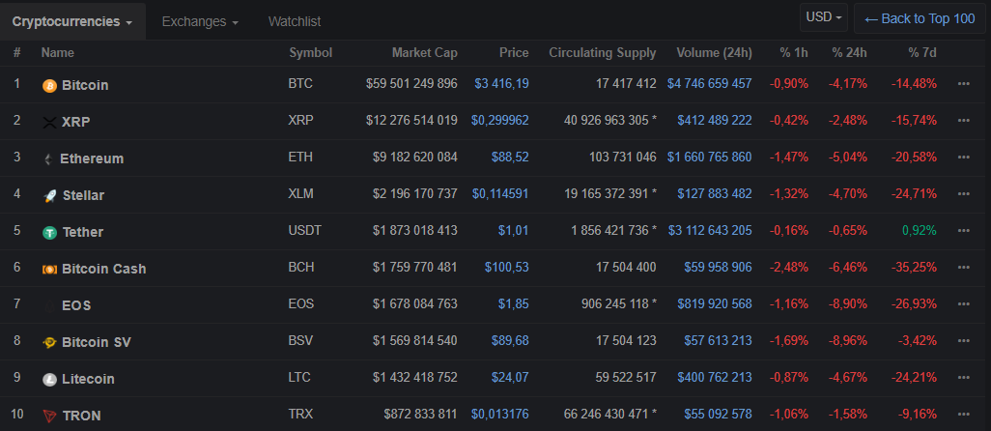The image size is (991, 431).
Task: Click the Tether logo icon
Action: [49, 232]
